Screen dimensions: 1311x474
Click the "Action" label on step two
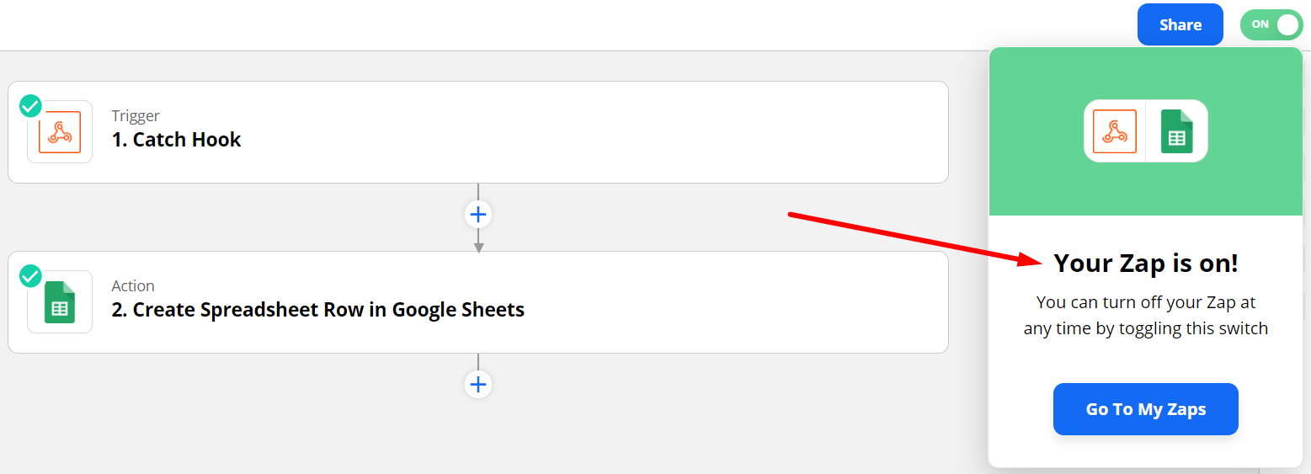coord(133,286)
